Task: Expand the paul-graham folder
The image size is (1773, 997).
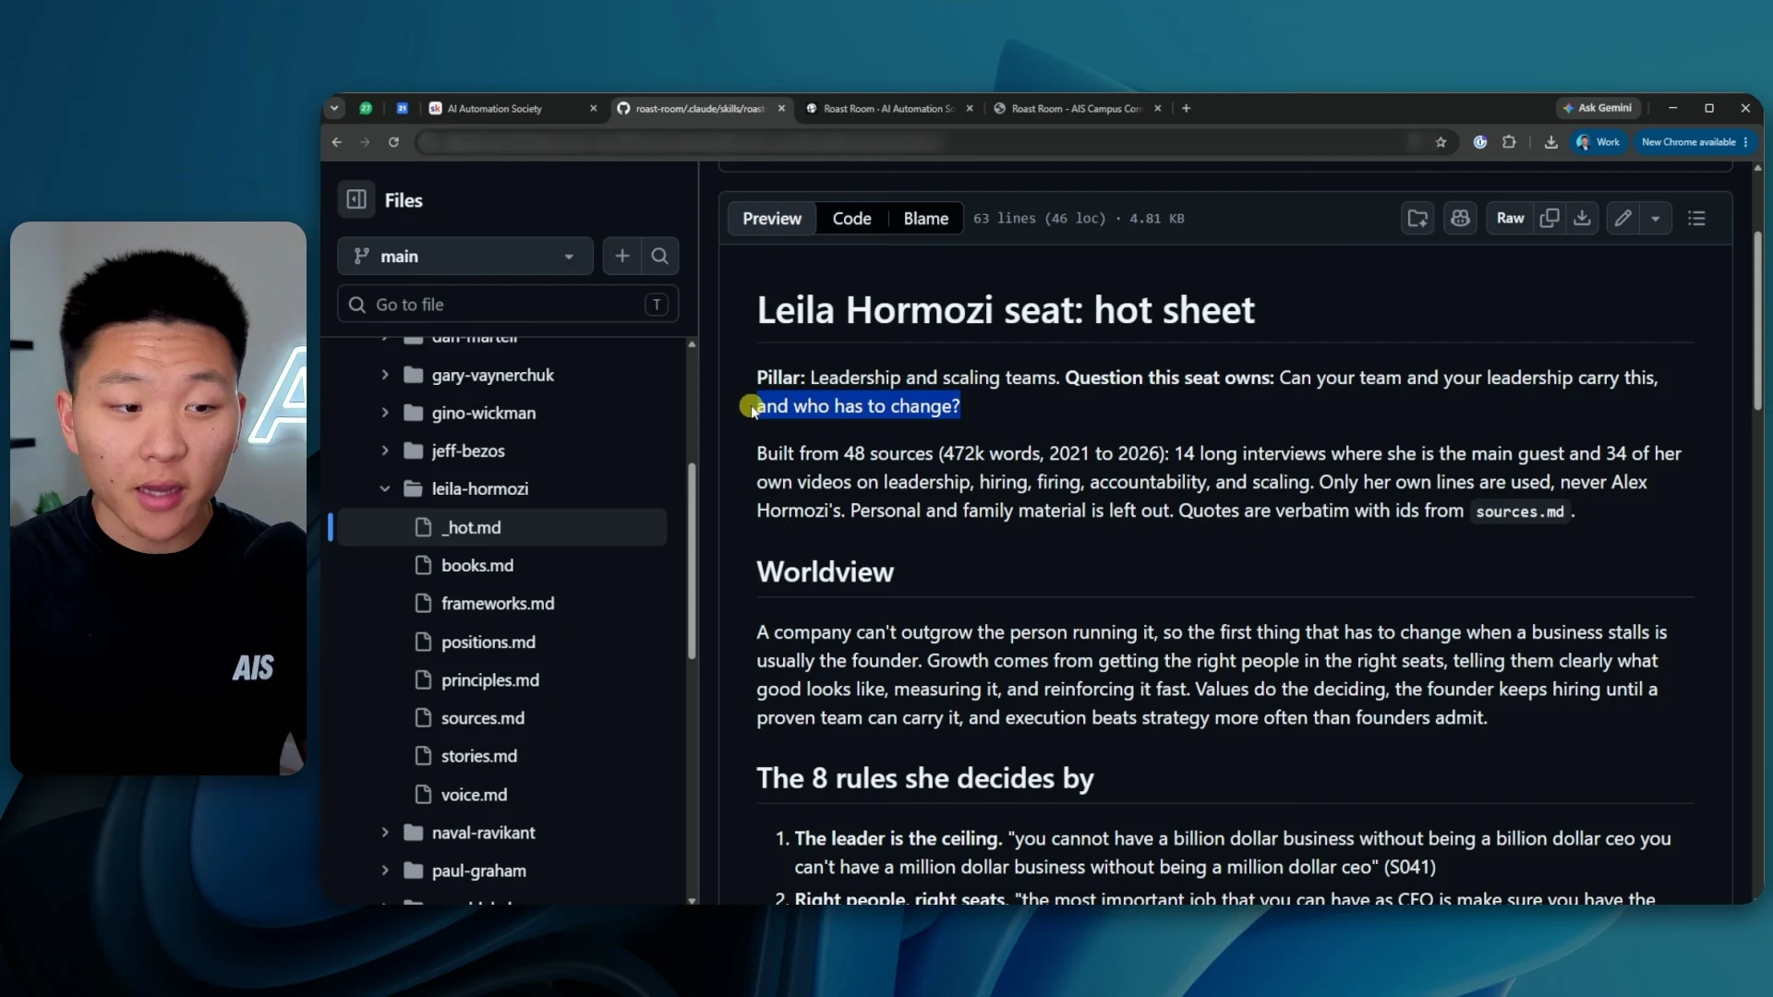Action: (385, 871)
